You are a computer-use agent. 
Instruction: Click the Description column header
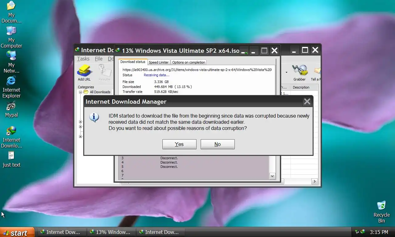(x=301, y=87)
